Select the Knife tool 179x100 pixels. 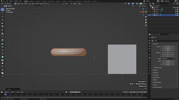point(3,54)
